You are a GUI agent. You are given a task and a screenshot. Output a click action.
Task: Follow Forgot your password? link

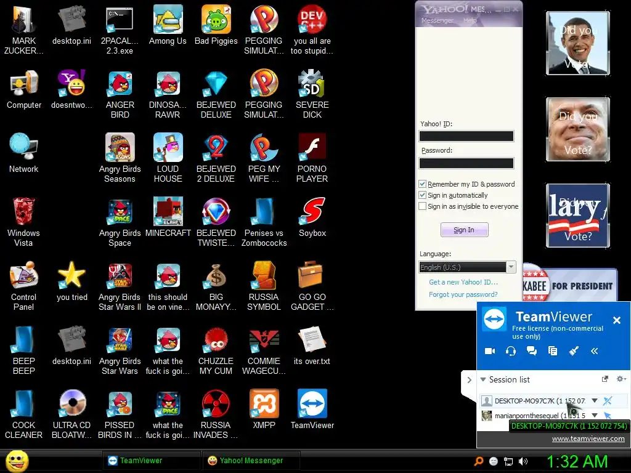click(x=463, y=294)
